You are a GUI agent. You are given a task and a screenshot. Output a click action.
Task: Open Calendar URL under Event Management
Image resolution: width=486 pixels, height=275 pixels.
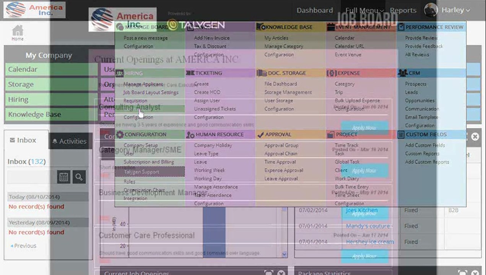[349, 46]
